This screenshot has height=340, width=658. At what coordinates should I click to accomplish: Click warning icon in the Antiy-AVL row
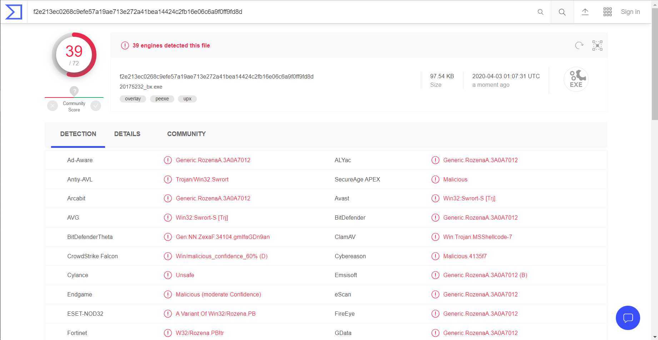[168, 179]
